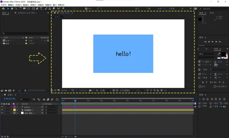Play the preview in Preview panel
The image size is (229, 138).
pyautogui.click(x=212, y=42)
